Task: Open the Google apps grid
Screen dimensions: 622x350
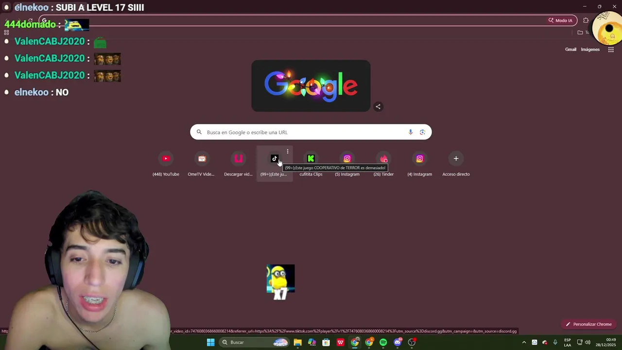Action: tap(611, 49)
